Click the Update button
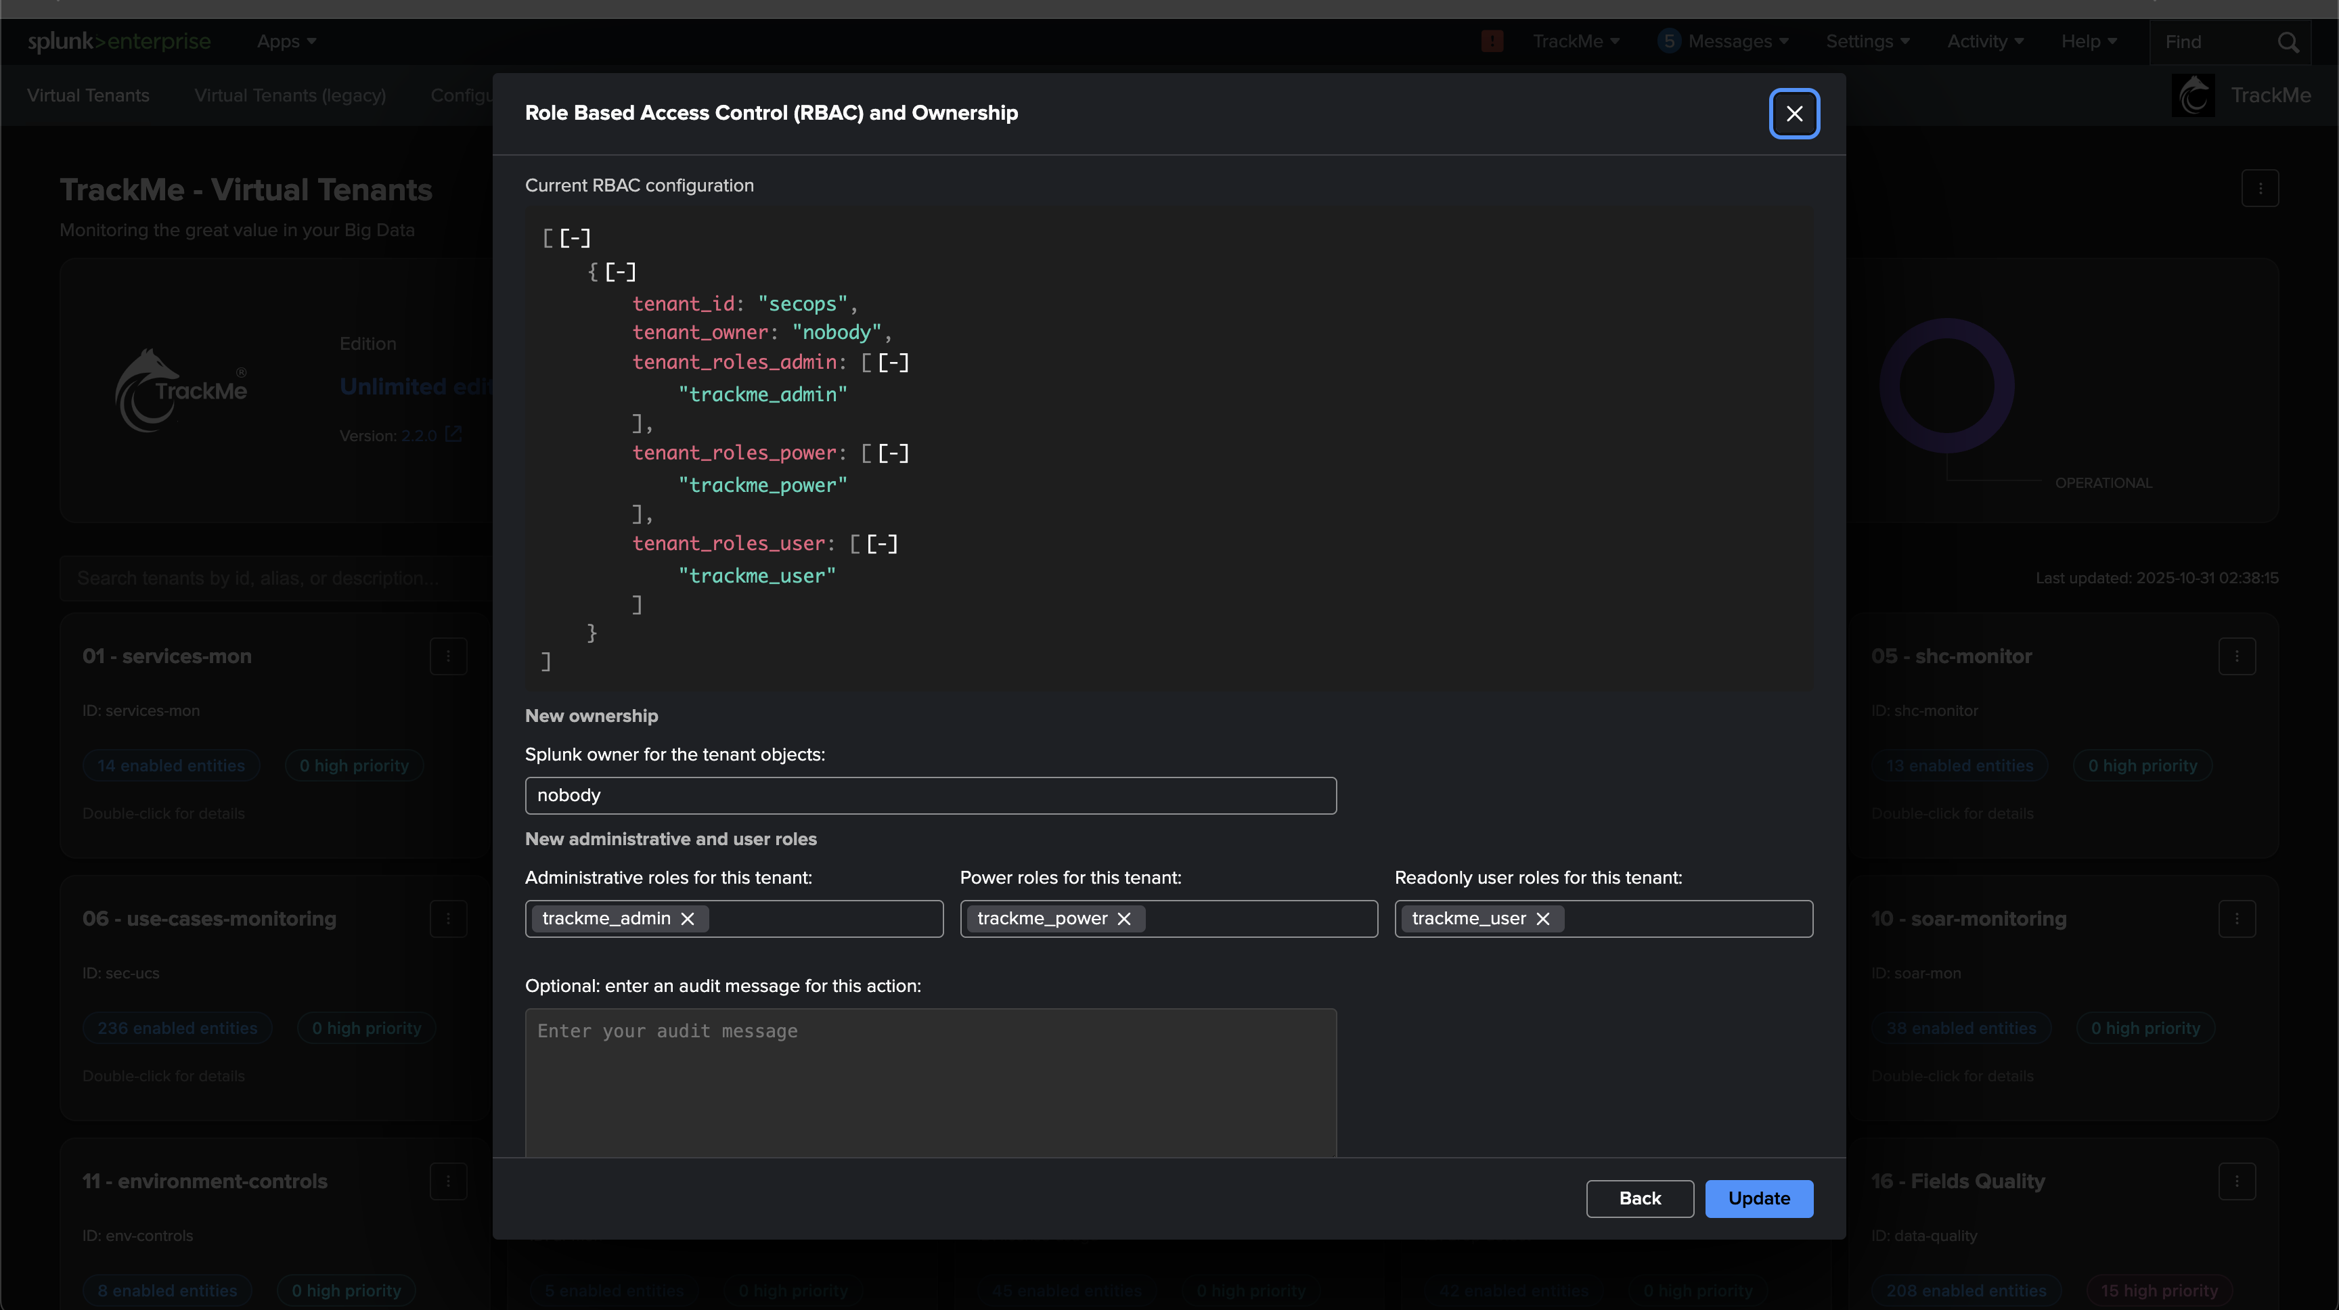 coord(1759,1198)
